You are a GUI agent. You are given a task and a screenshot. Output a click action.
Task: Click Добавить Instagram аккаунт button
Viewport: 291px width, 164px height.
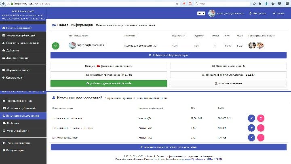pyautogui.click(x=169, y=55)
